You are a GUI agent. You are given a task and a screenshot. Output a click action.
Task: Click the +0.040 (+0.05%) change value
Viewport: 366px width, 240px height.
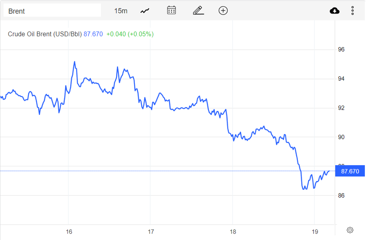coord(130,34)
